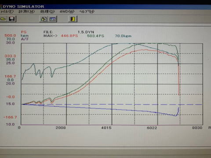Click the file name 1.5.DYN

pos(86,32)
